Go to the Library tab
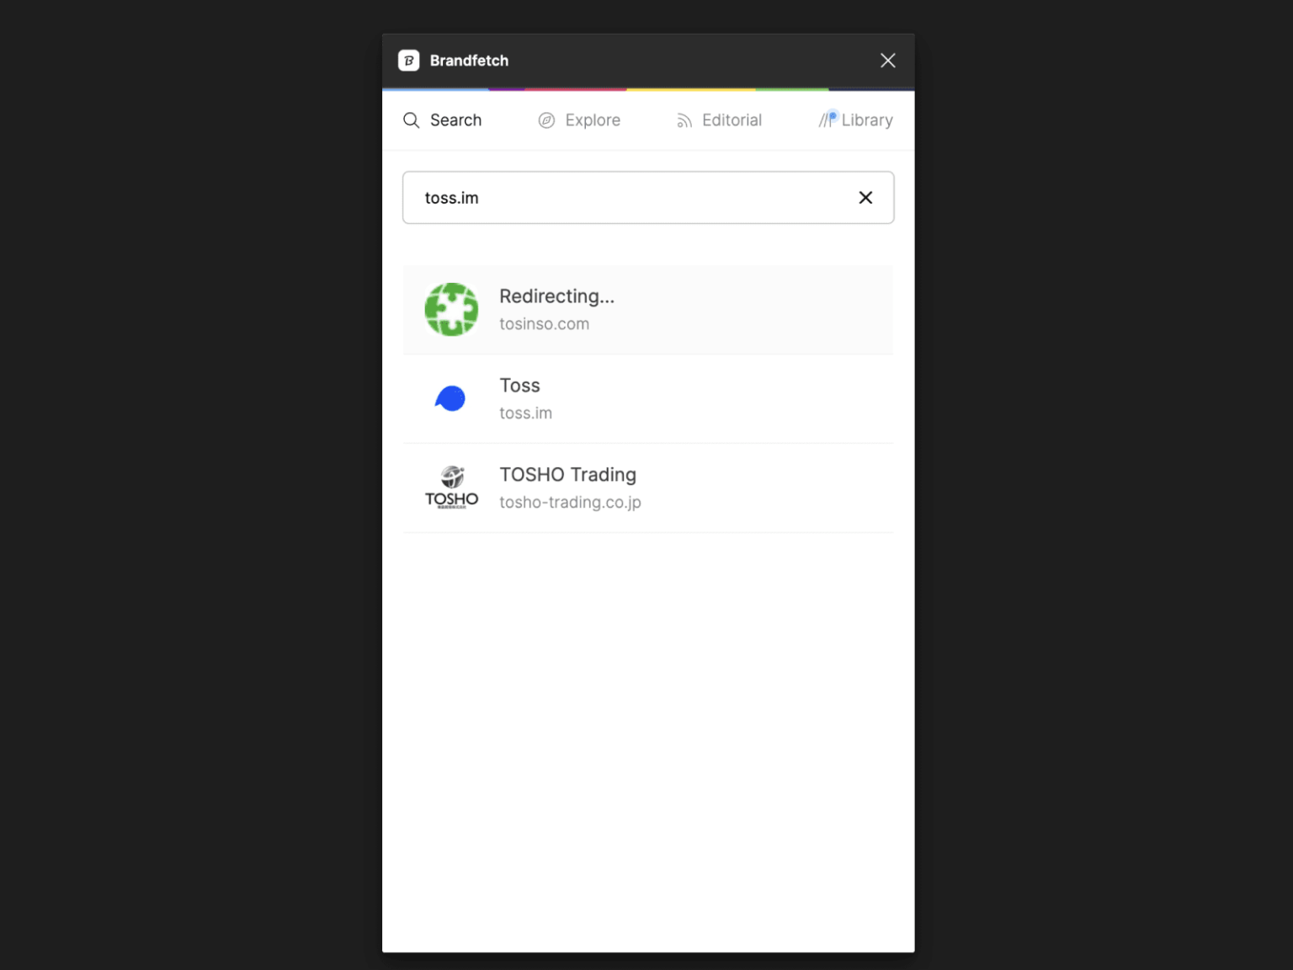1293x970 pixels. [856, 120]
